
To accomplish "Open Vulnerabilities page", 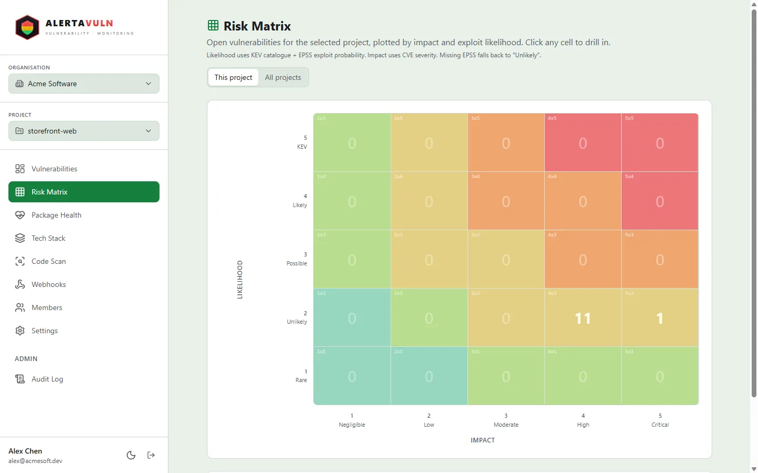I will click(x=84, y=169).
